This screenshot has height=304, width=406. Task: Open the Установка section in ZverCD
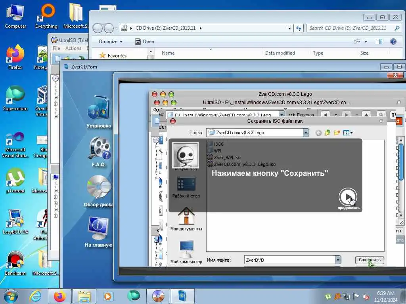coord(99,112)
